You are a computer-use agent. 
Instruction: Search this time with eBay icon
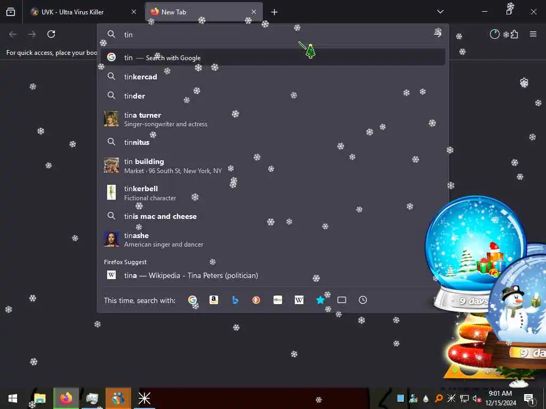coord(278,300)
